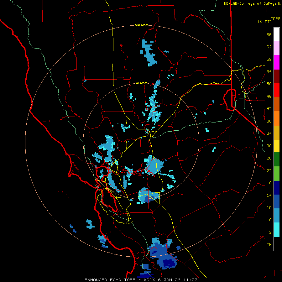Click the legend value "66"
The image size is (282, 282).
(x=269, y=34)
